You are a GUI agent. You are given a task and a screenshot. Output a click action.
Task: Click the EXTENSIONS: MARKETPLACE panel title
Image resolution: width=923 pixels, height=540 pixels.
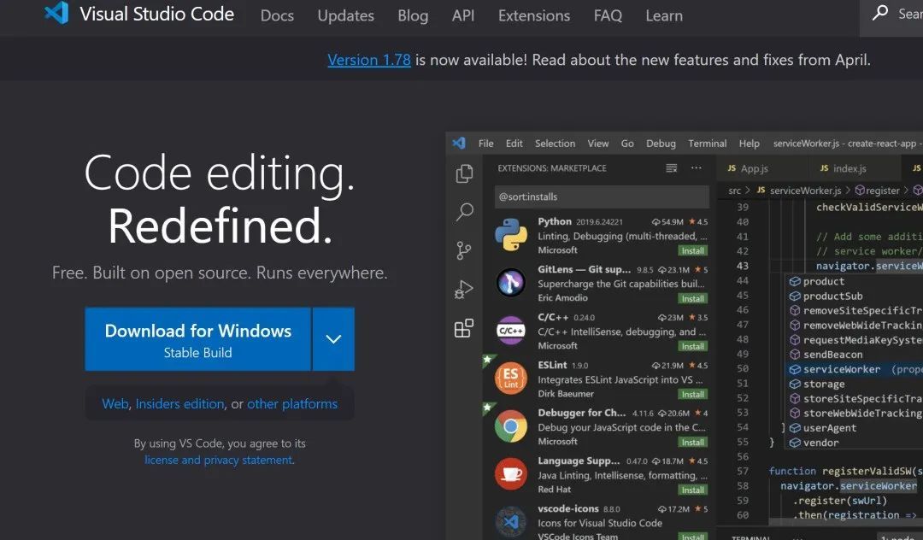tap(551, 168)
